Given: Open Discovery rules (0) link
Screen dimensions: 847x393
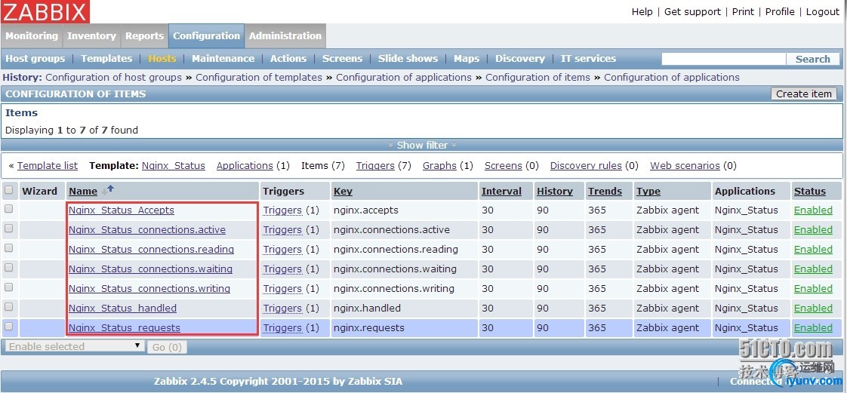Looking at the screenshot, I should pos(586,166).
